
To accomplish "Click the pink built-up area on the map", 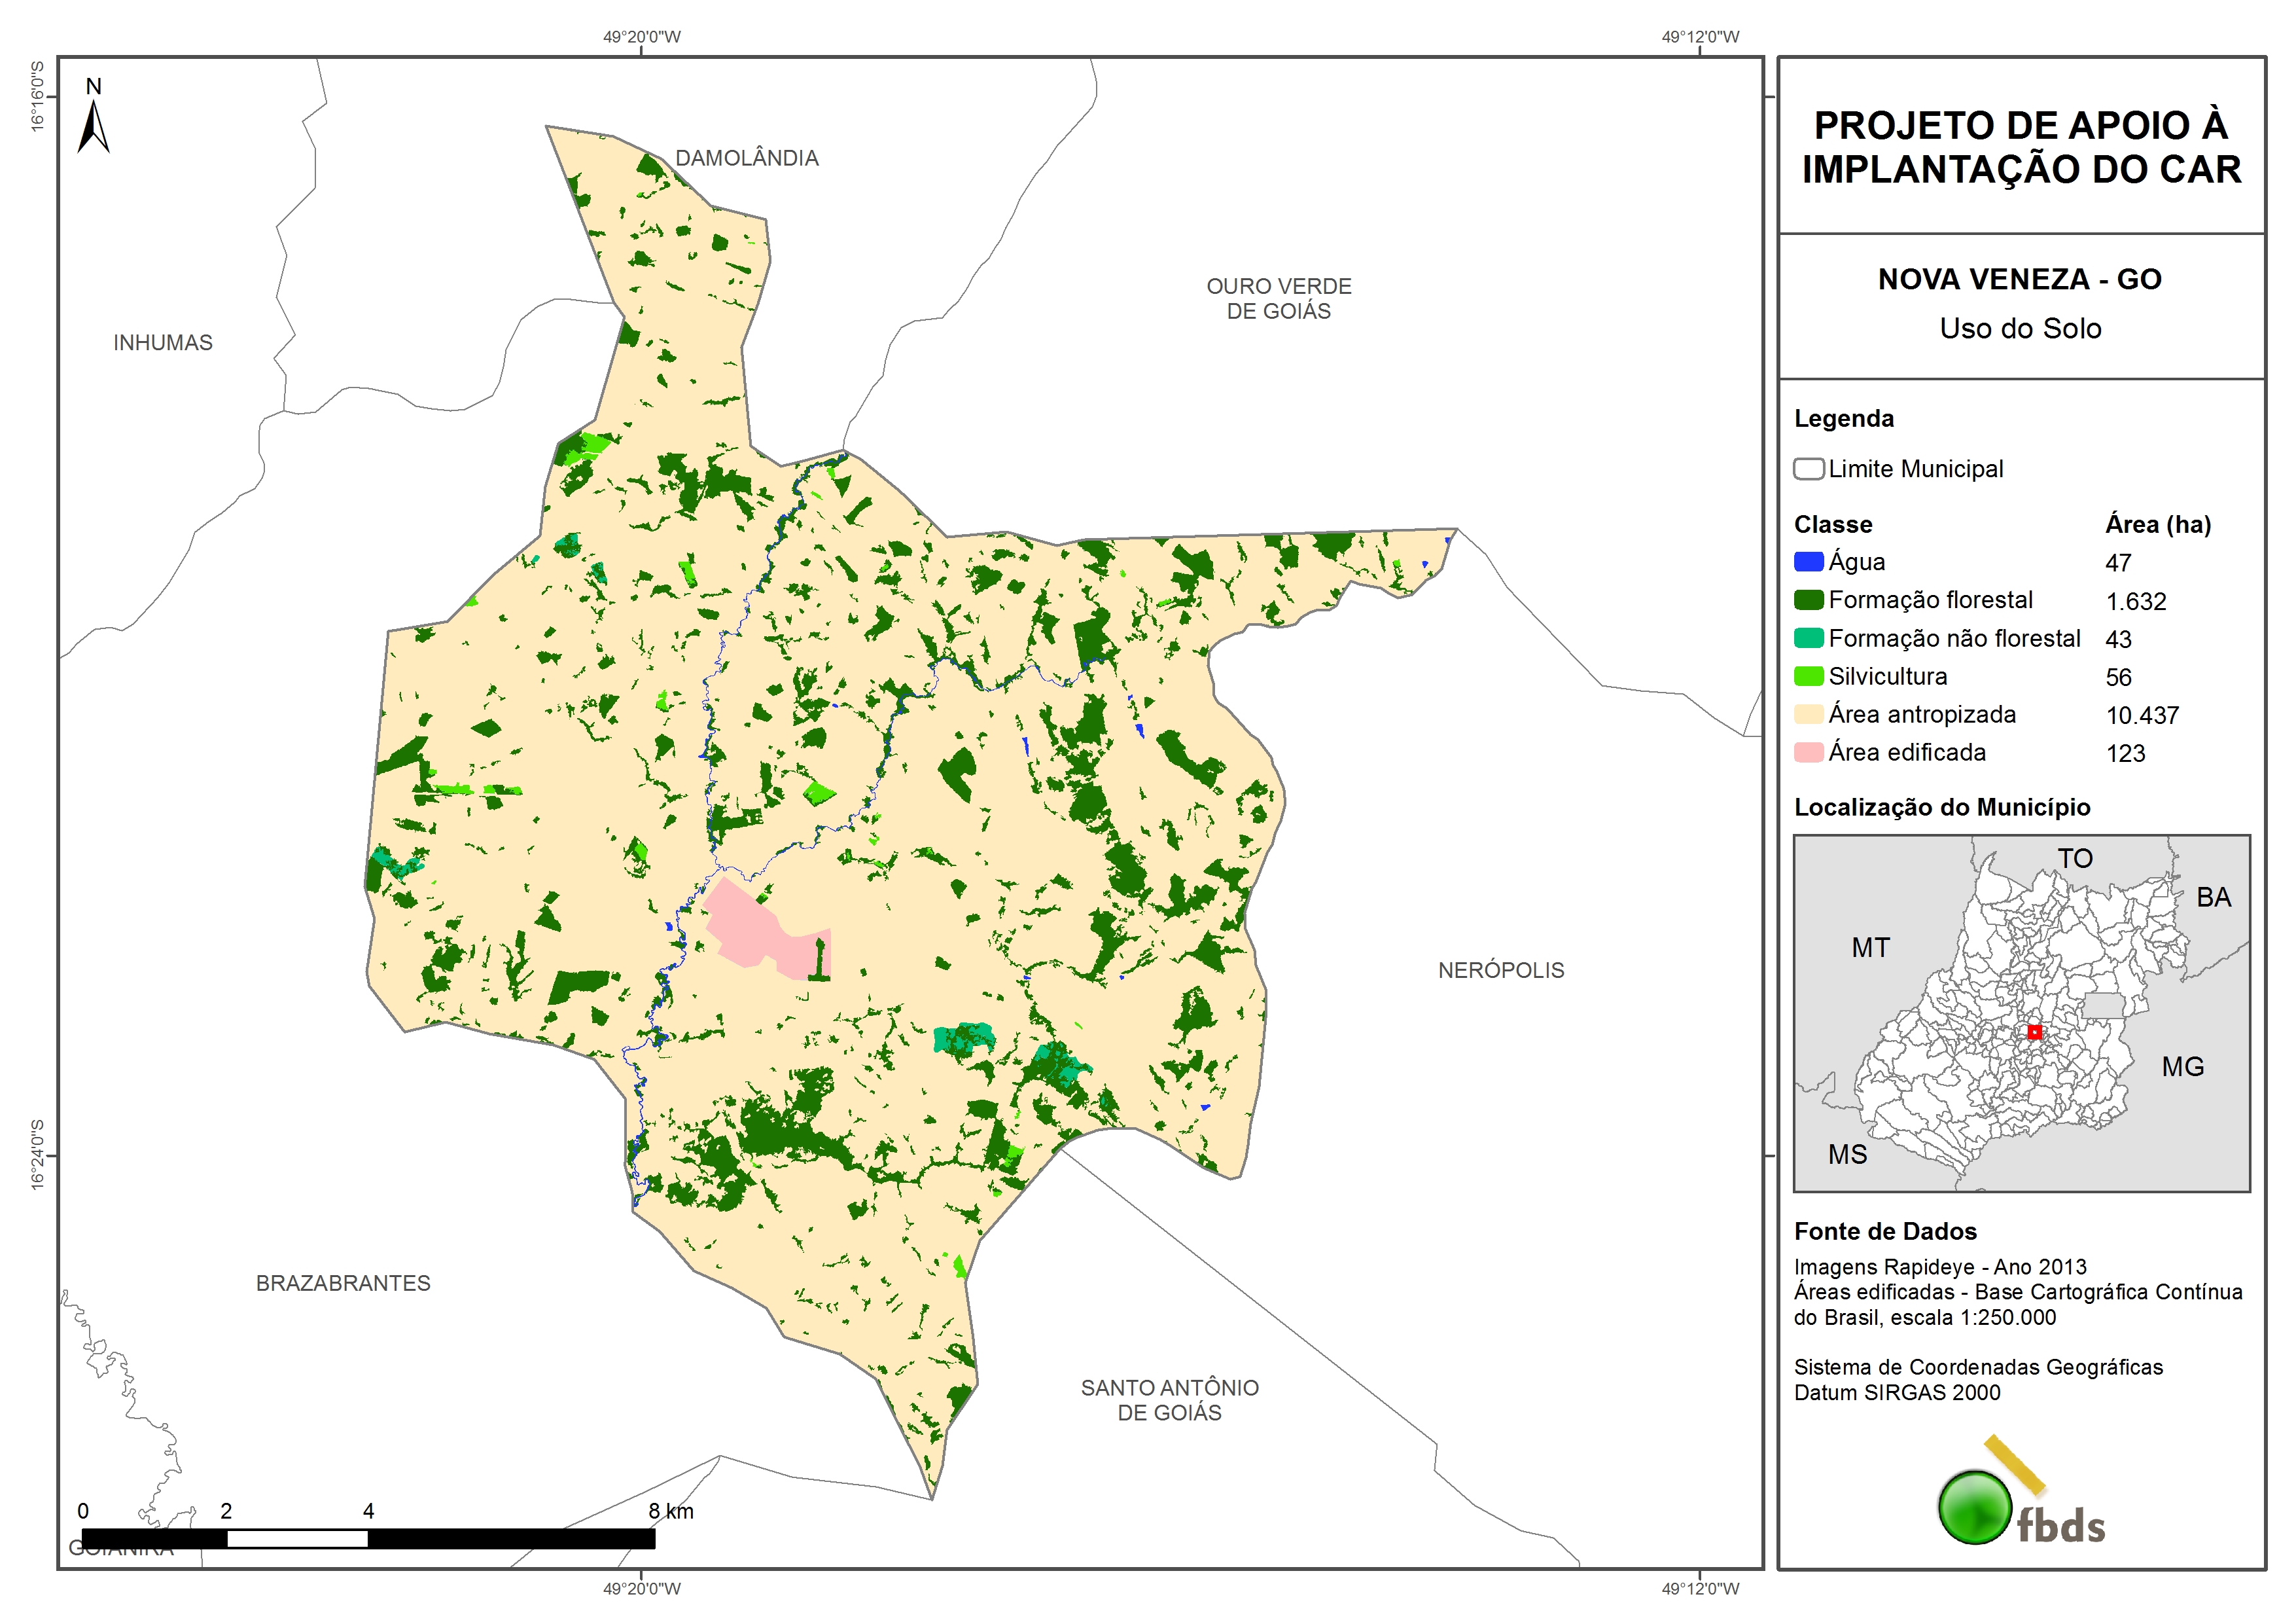I will point(745,929).
